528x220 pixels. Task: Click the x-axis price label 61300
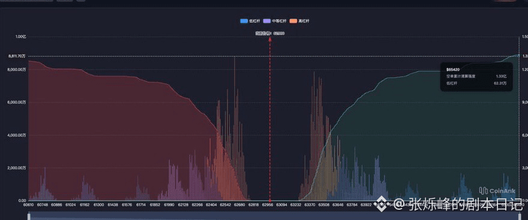pyautogui.click(x=98, y=205)
